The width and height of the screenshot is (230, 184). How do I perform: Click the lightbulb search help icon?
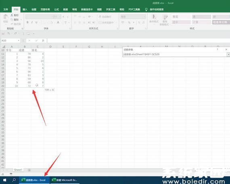click(x=146, y=9)
